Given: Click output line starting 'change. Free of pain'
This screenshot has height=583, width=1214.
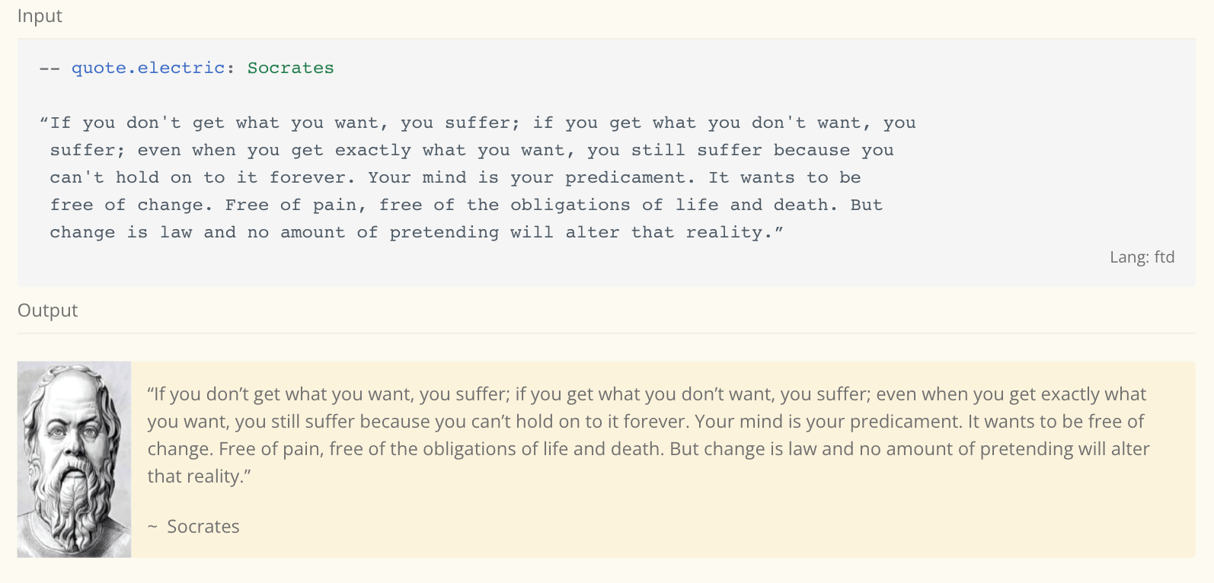Looking at the screenshot, I should (x=648, y=449).
